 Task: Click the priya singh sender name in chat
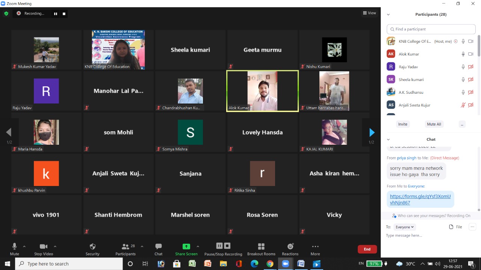pyautogui.click(x=407, y=158)
